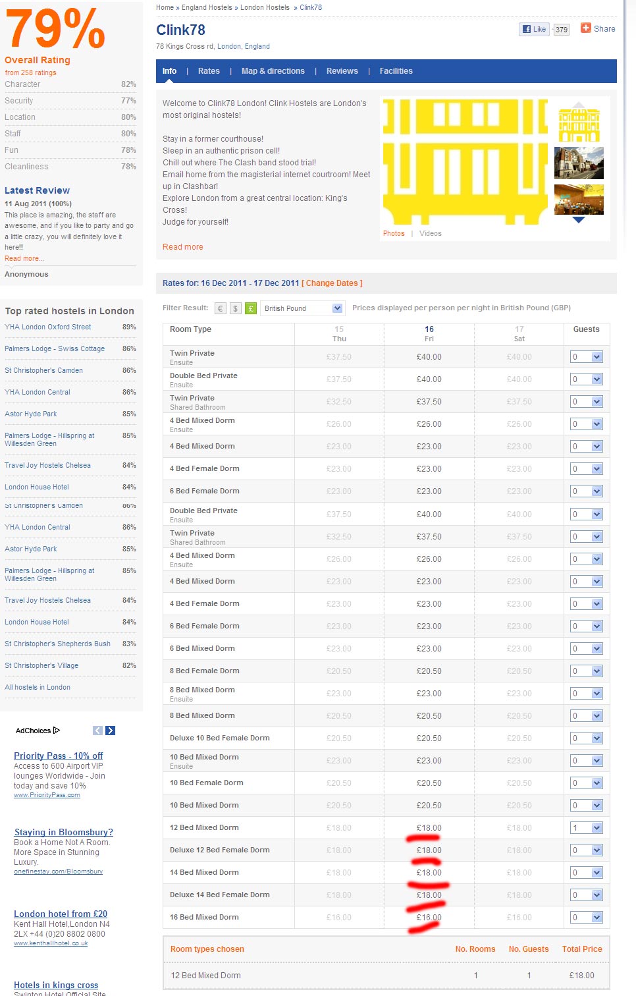
Task: Open Guests dropdown for 8 Bed Mixed Dorm Ensuite
Action: (x=587, y=694)
